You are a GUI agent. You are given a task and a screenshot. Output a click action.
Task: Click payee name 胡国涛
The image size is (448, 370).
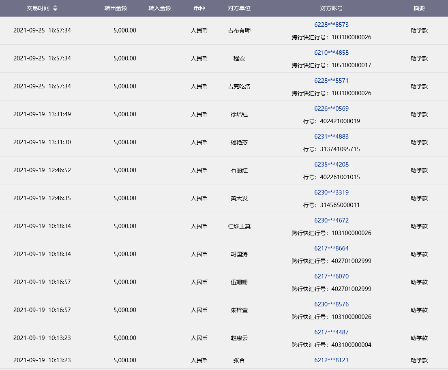click(239, 254)
